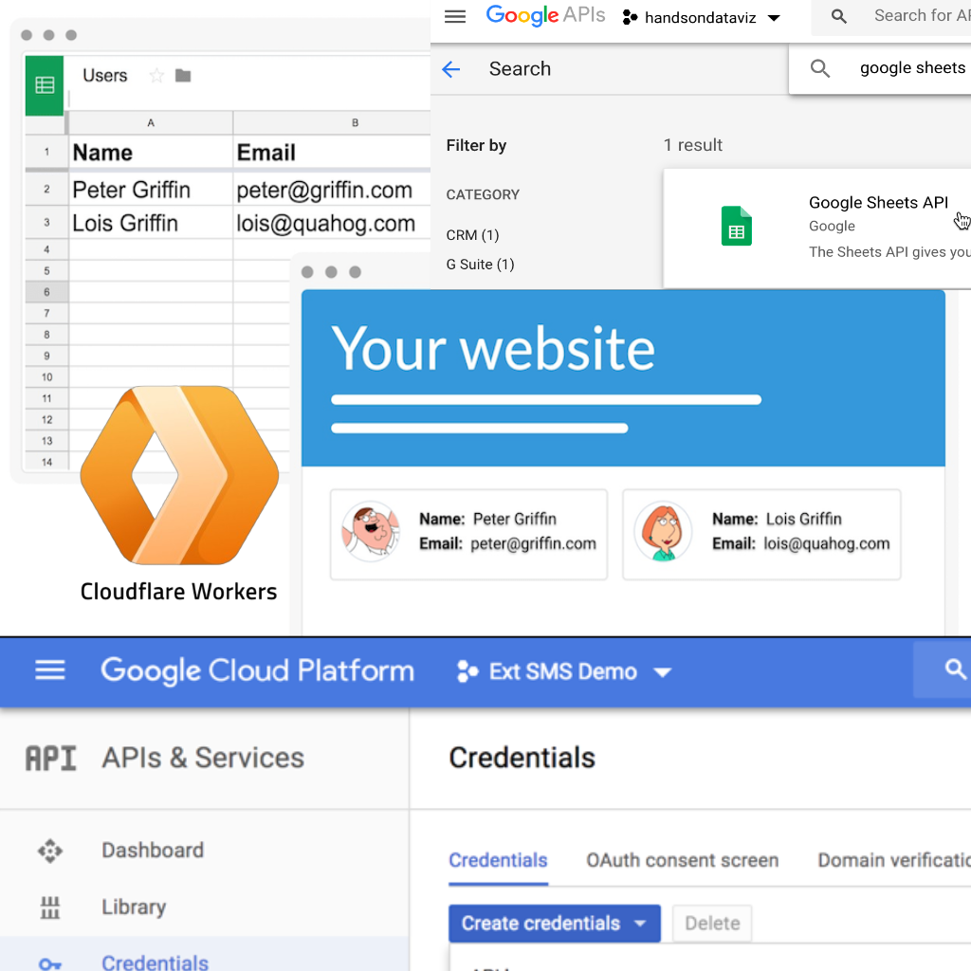Click the back arrow beside Search
Image resolution: width=971 pixels, height=971 pixels.
(x=451, y=69)
